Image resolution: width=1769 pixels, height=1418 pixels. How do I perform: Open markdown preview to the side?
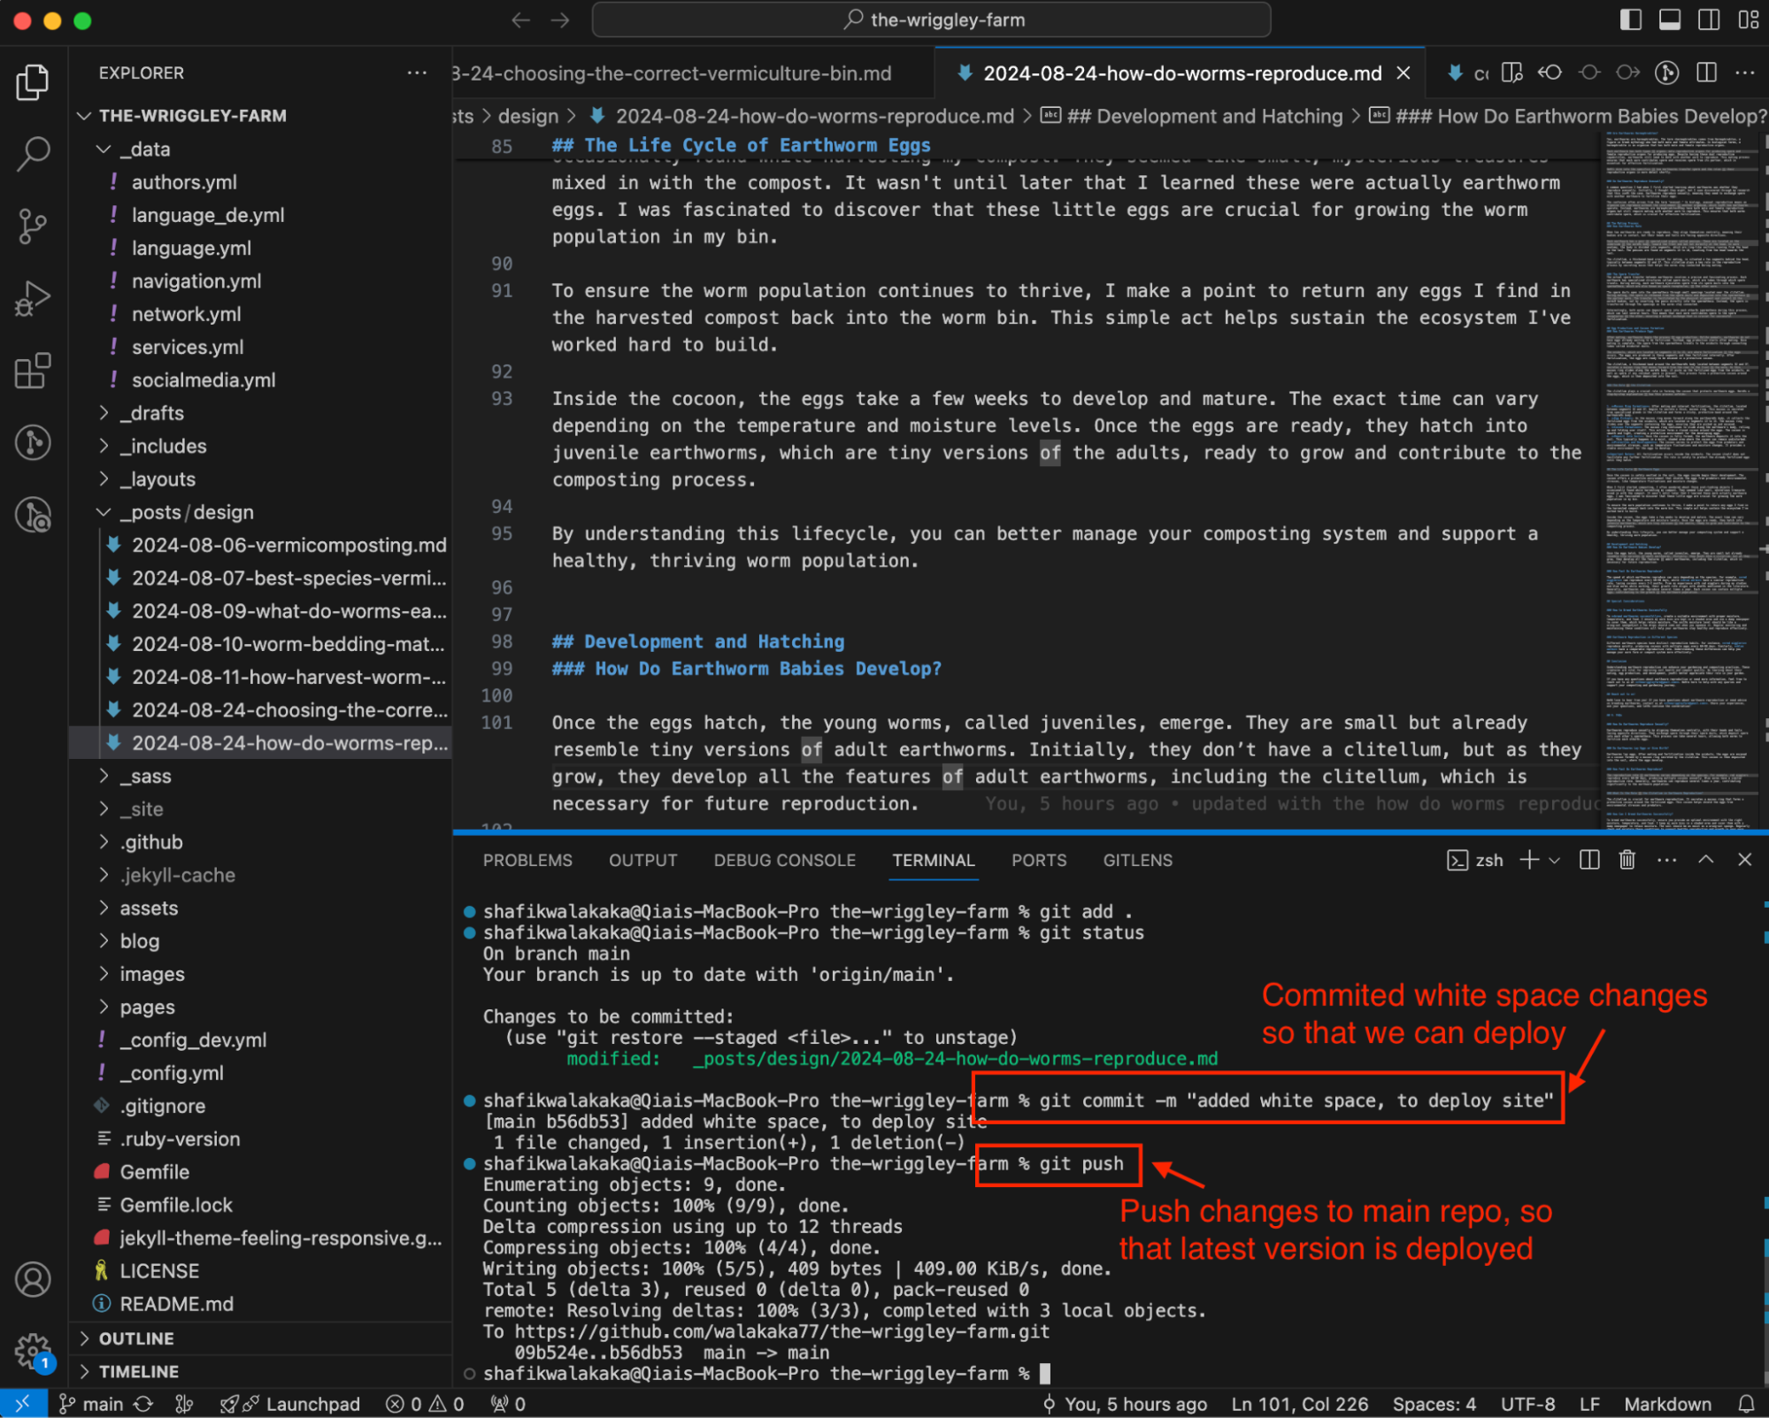[x=1511, y=73]
